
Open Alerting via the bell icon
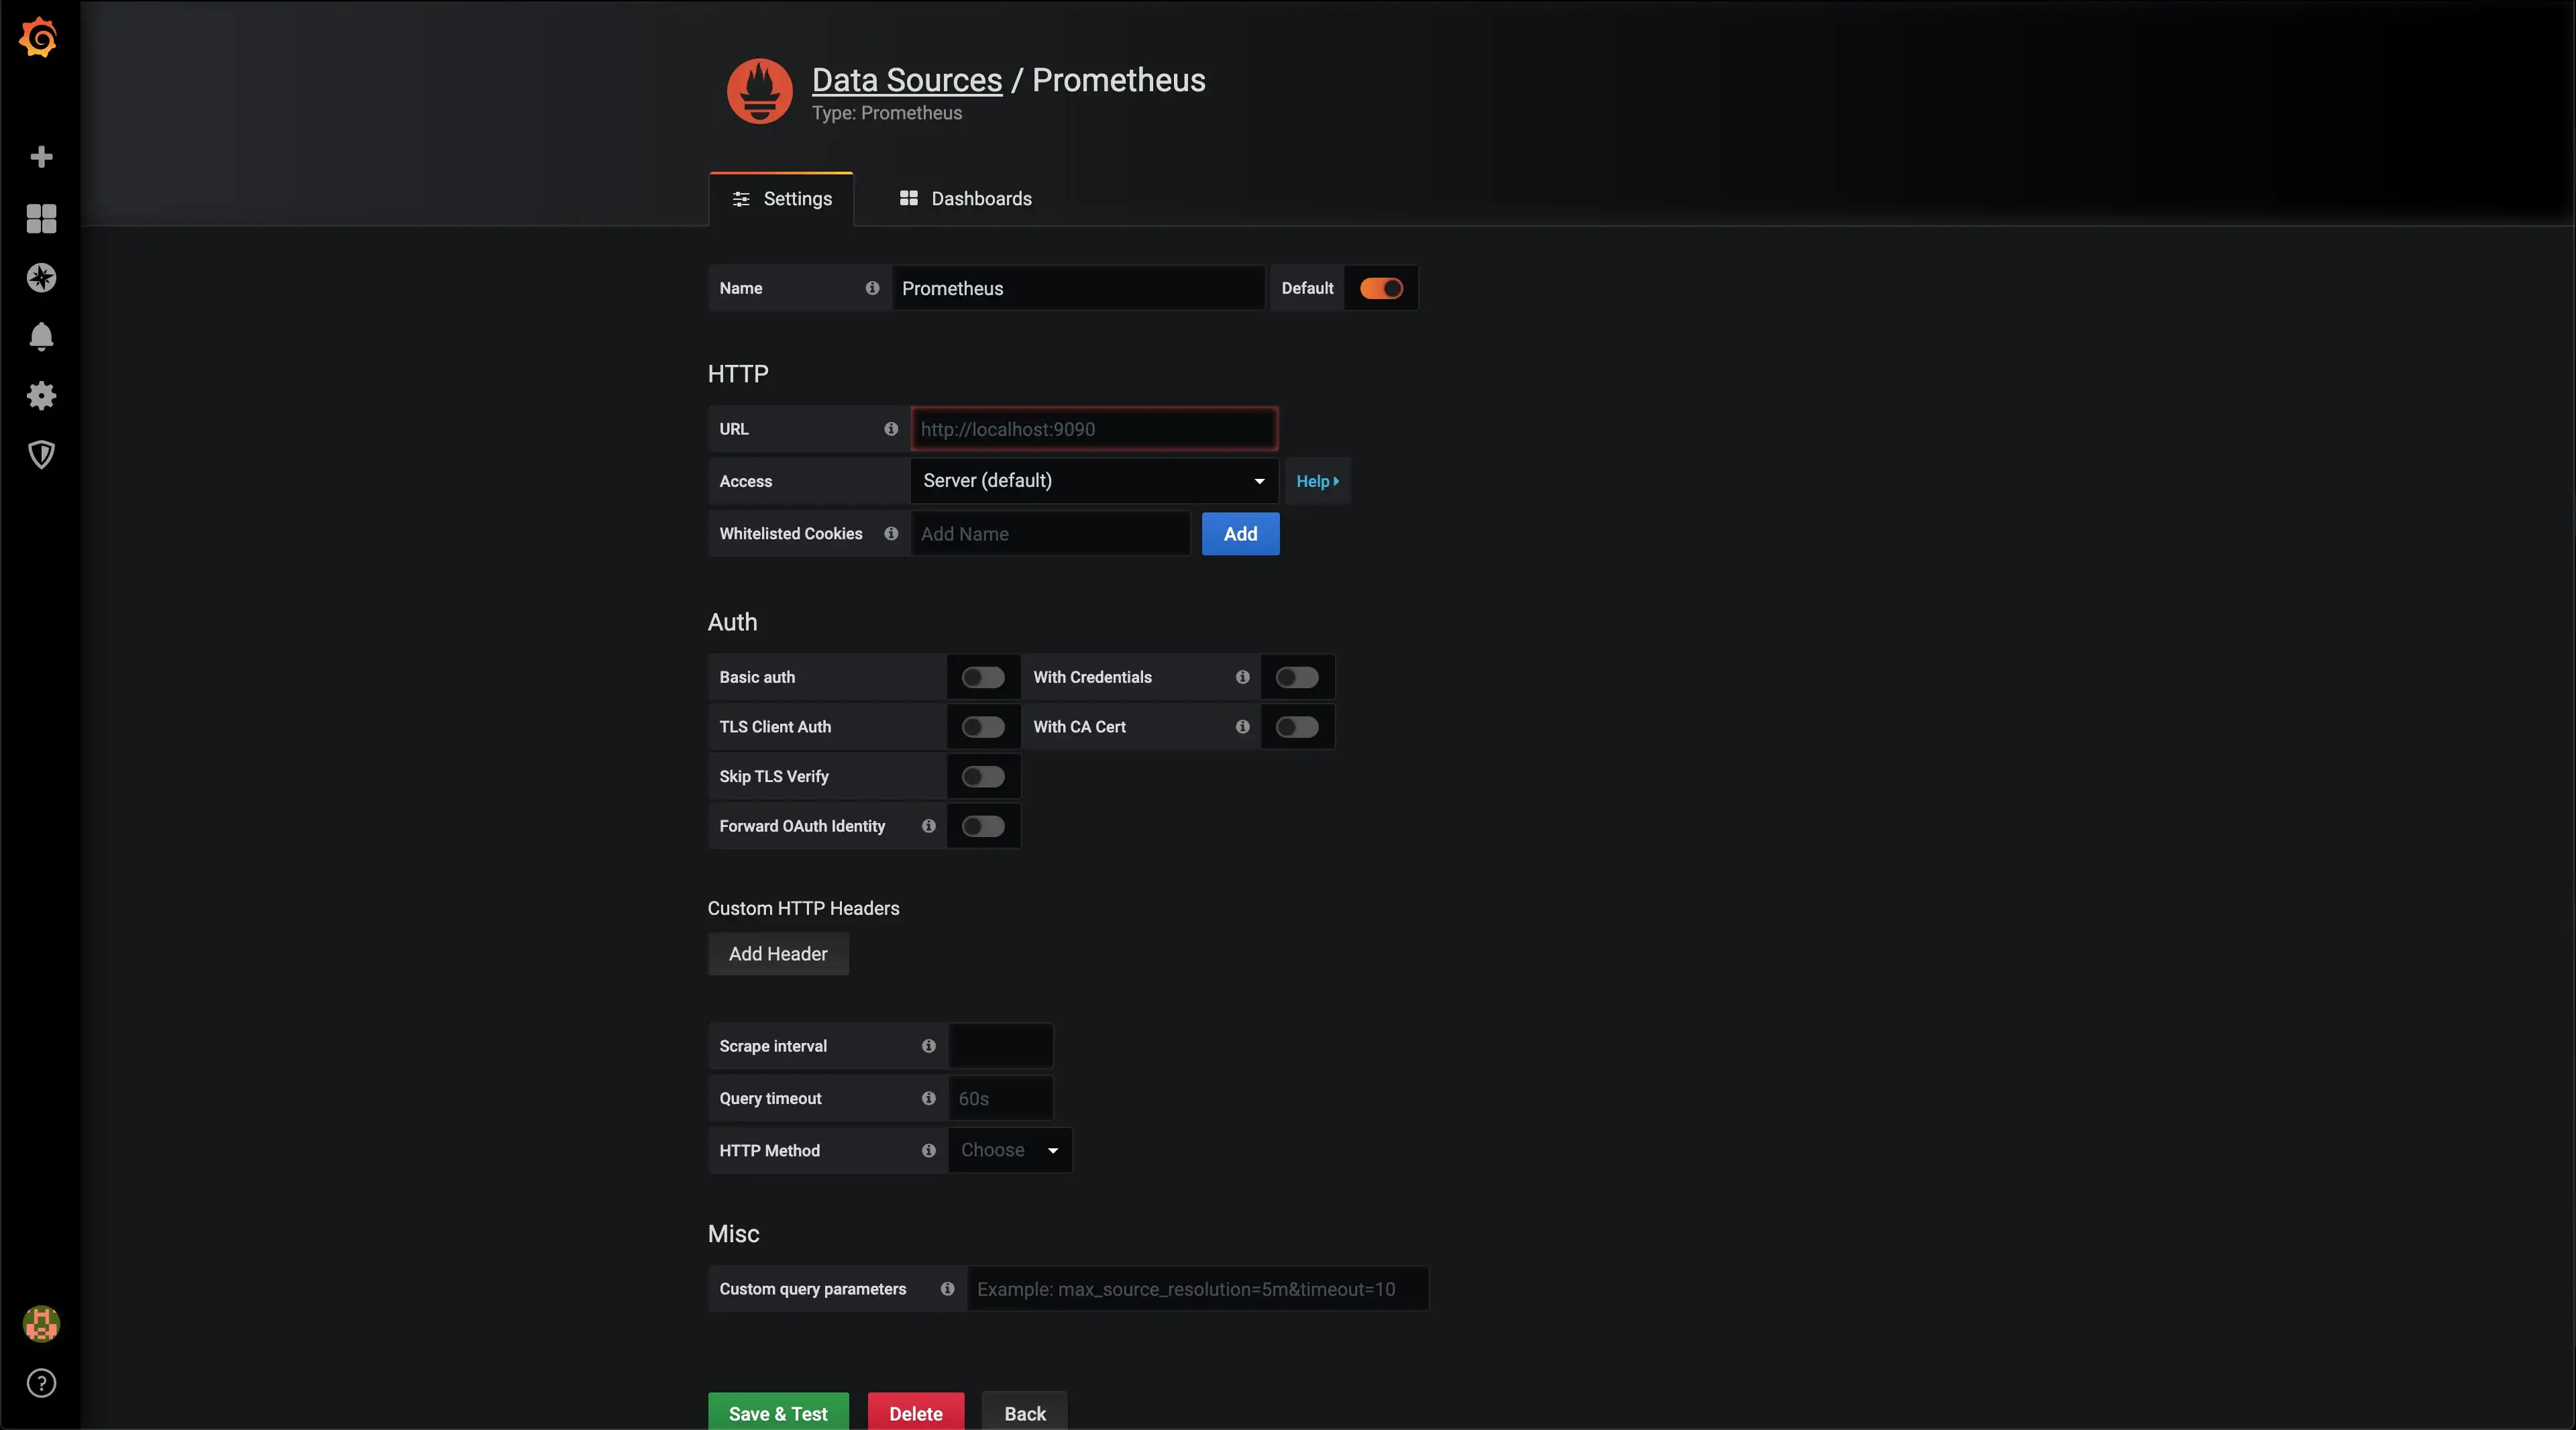point(40,337)
